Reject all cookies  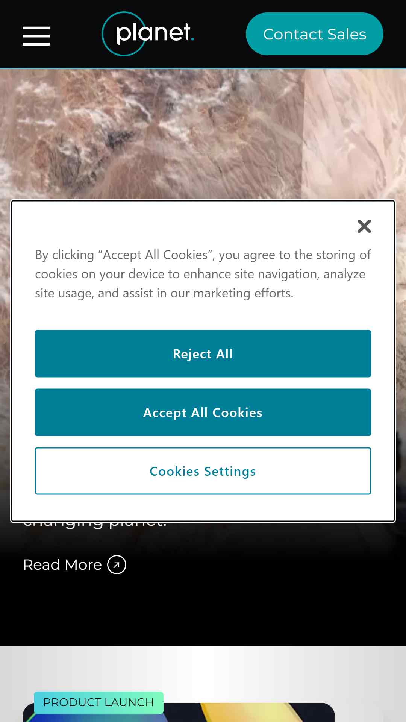[x=203, y=353]
